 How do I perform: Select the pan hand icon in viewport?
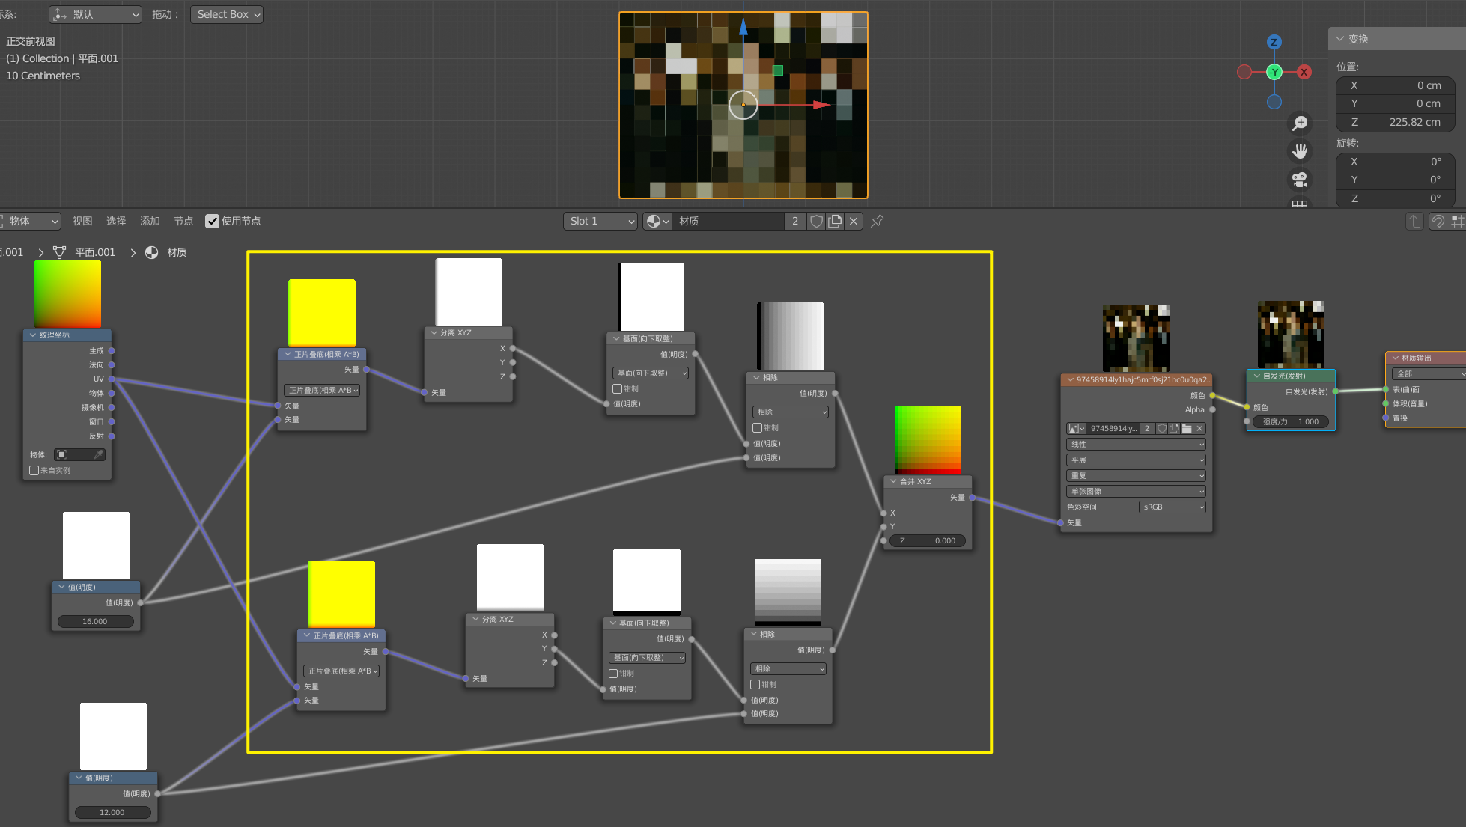coord(1300,151)
